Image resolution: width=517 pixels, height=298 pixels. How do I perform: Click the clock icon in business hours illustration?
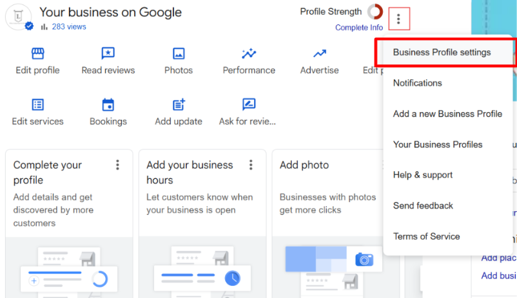click(x=233, y=278)
